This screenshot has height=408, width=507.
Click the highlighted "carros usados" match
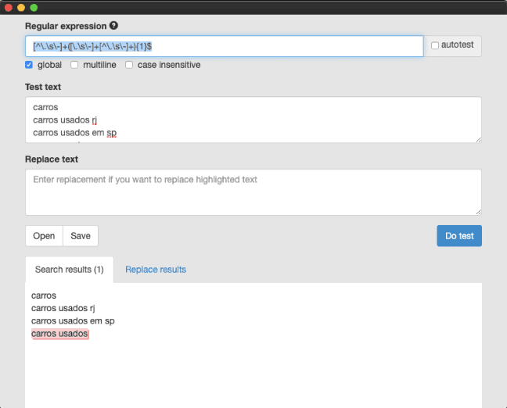[x=60, y=334]
